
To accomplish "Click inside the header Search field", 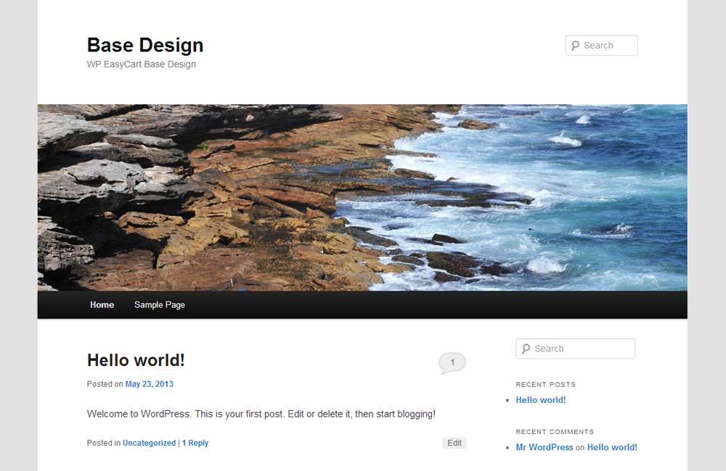I will click(x=608, y=45).
